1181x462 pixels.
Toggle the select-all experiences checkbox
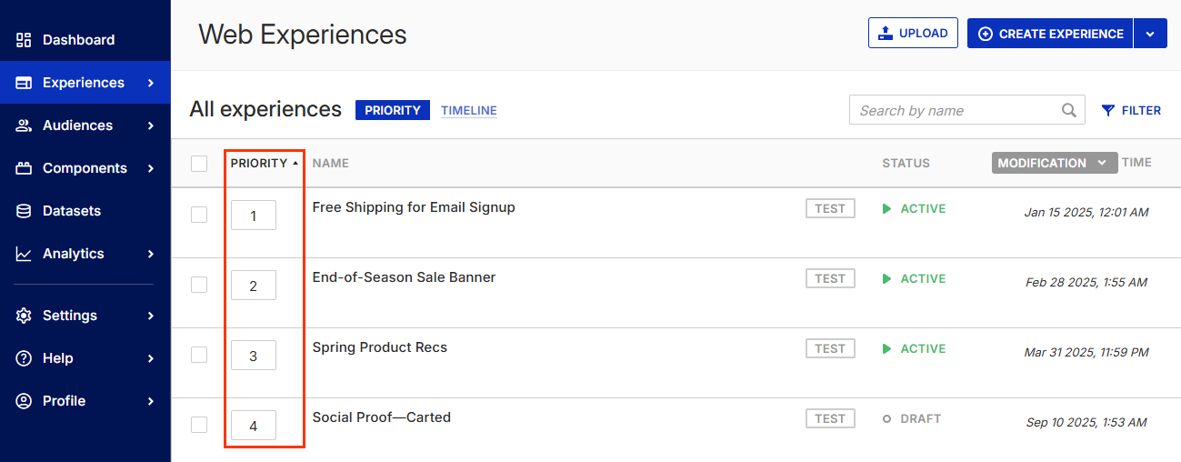[199, 164]
